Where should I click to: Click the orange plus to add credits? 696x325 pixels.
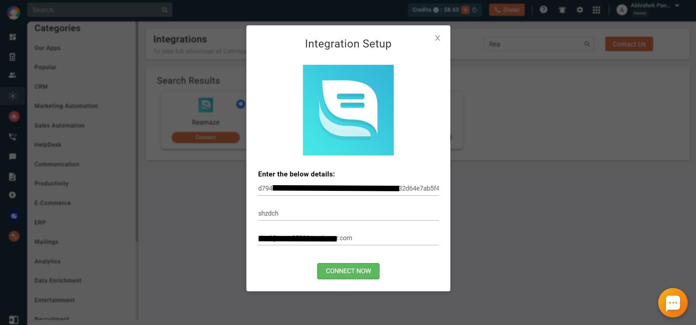pos(465,10)
